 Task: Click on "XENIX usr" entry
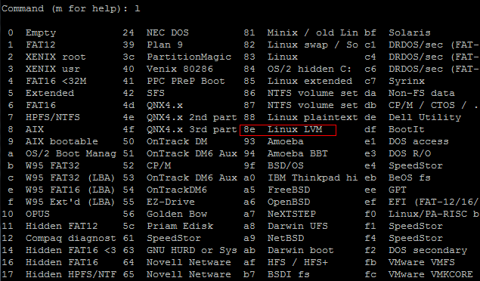click(53, 69)
